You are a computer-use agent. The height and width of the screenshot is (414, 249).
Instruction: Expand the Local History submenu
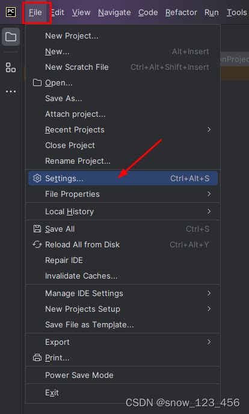coord(123,211)
